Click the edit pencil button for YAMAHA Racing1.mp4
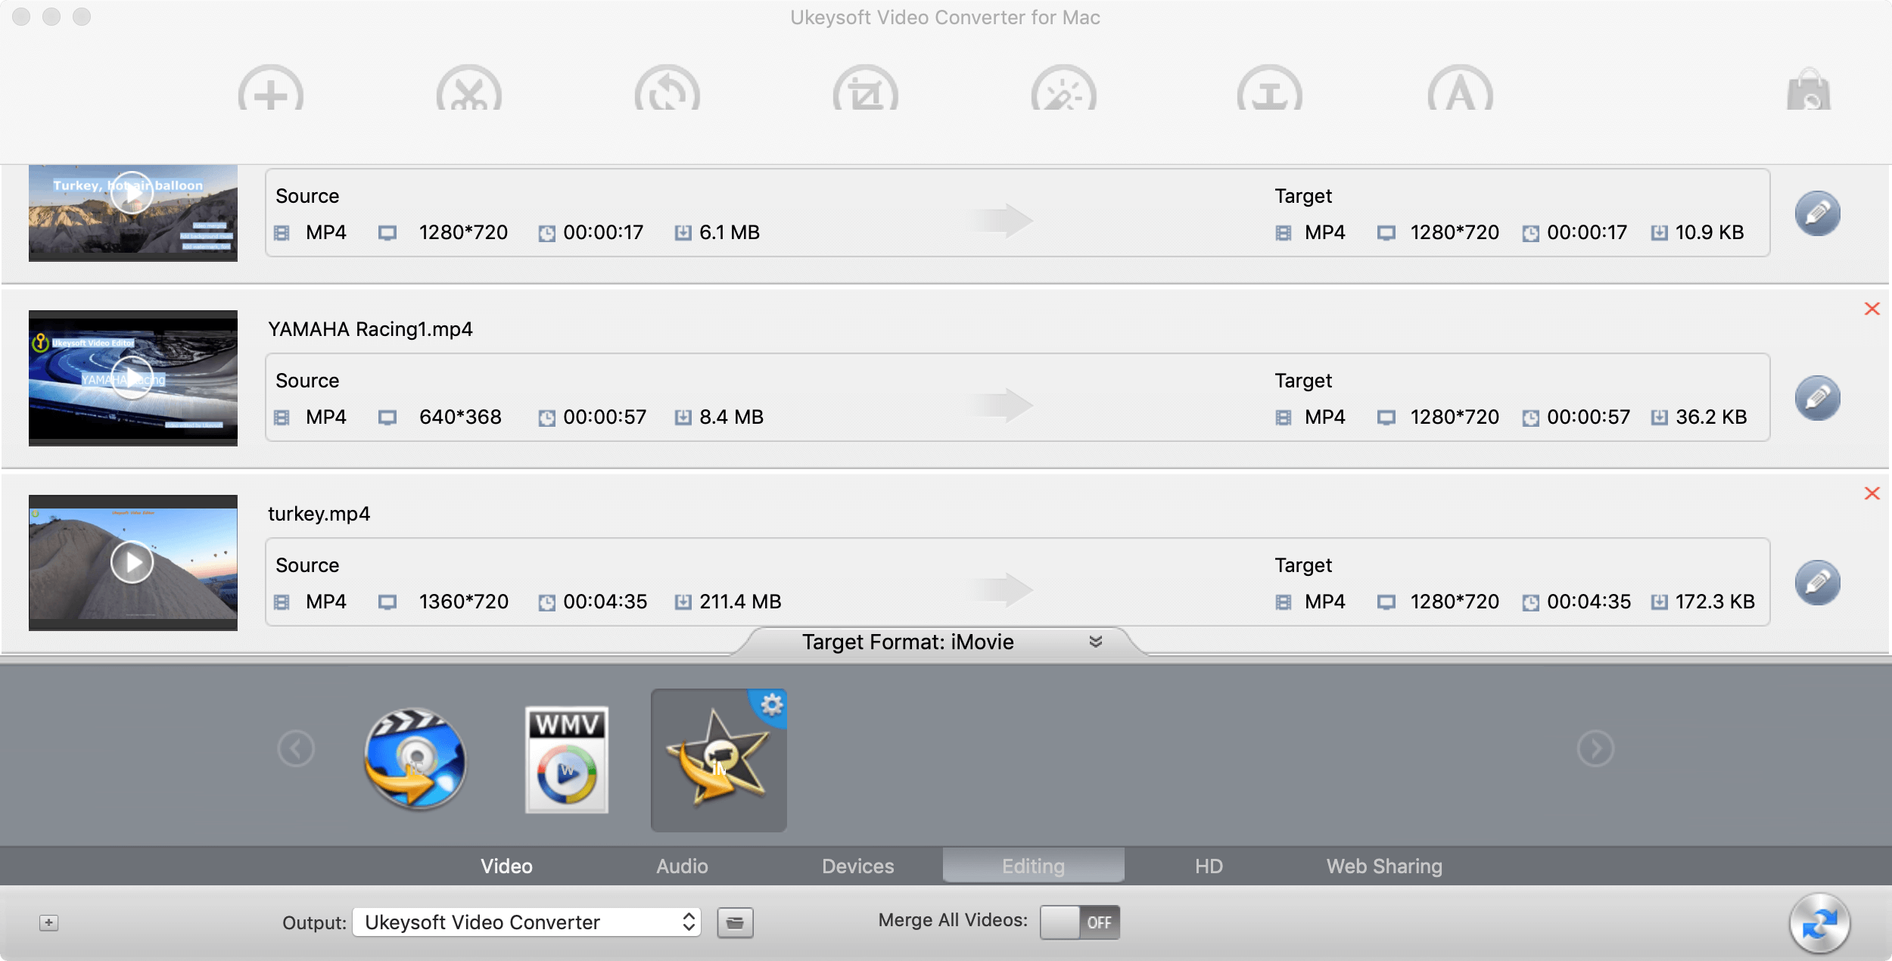This screenshot has width=1892, height=961. tap(1817, 396)
